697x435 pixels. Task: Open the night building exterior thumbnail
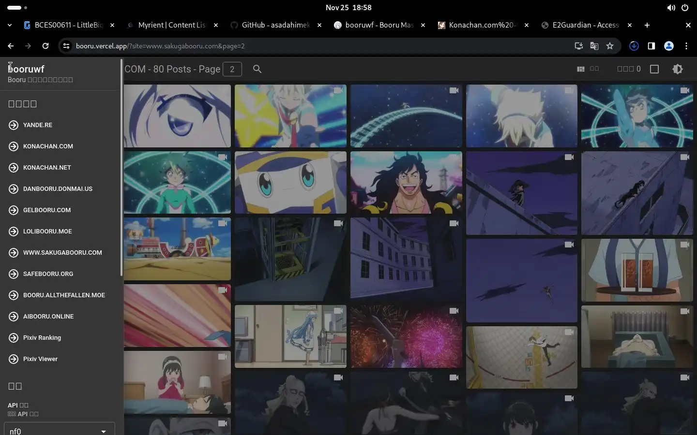click(406, 258)
